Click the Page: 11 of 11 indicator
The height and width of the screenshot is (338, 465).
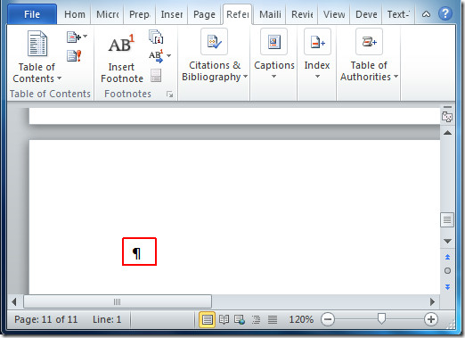coord(45,319)
